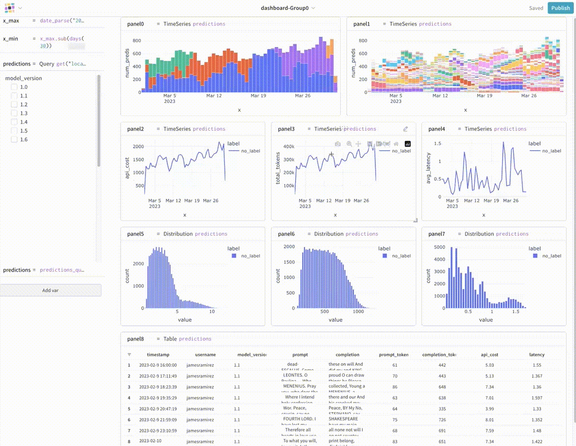Image resolution: width=576 pixels, height=446 pixels.
Task: Click the model_version list scrollbar
Action: (x=99, y=120)
